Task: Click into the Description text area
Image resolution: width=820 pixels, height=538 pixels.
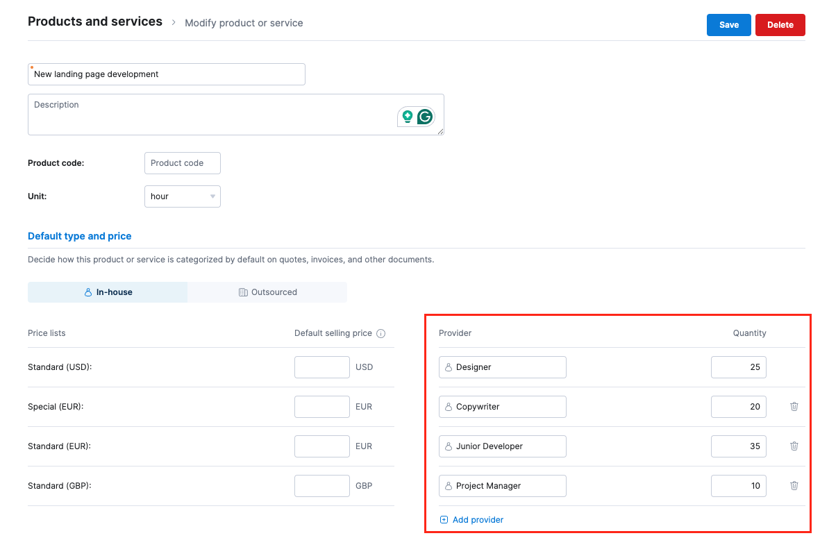Action: tap(236, 115)
